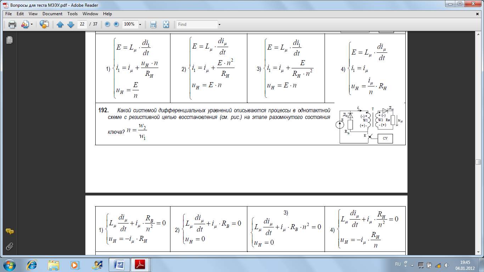
Task: Zoom out with the minus button
Action: coord(107,24)
